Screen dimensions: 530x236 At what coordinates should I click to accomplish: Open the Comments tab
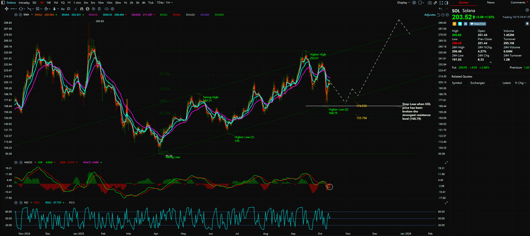[518, 3]
